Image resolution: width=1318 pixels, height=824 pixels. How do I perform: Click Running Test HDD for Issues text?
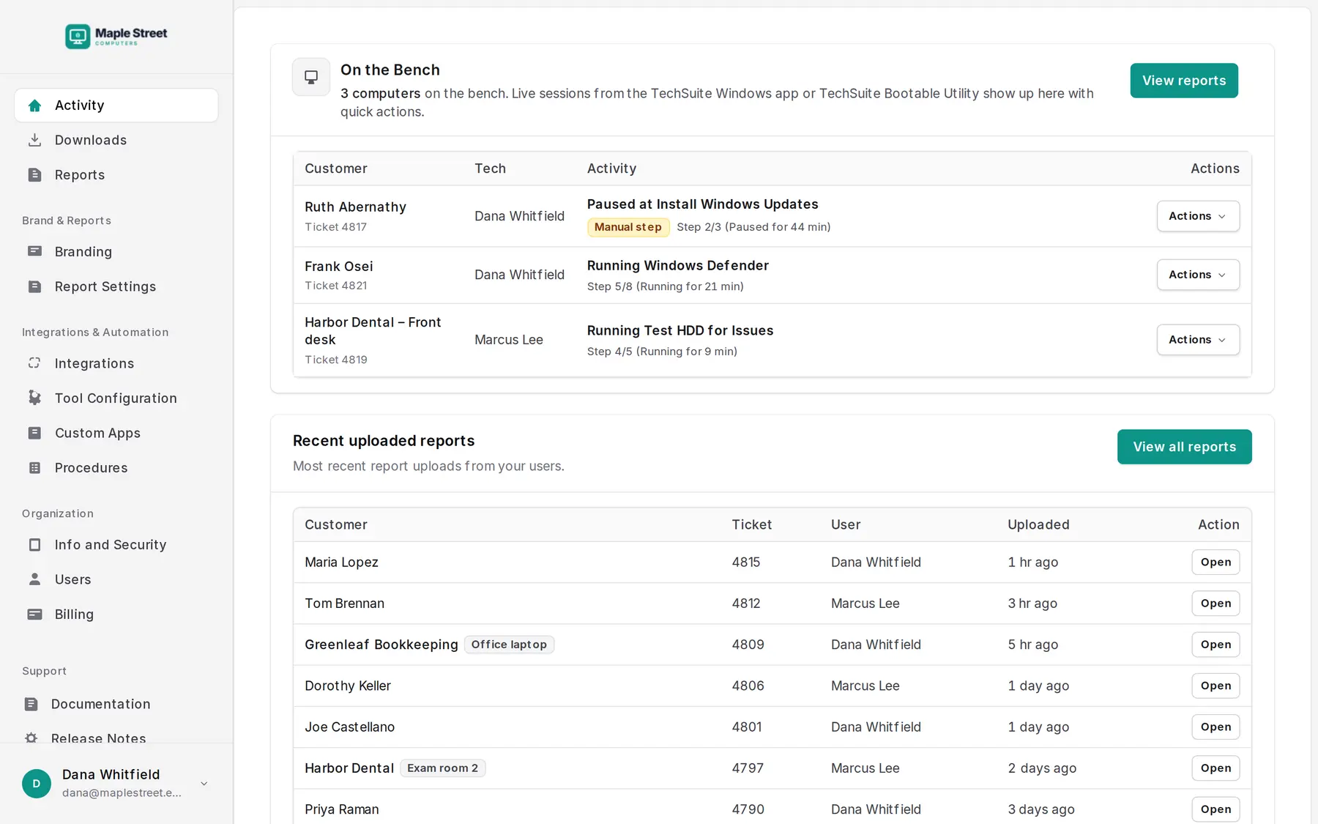[680, 331]
